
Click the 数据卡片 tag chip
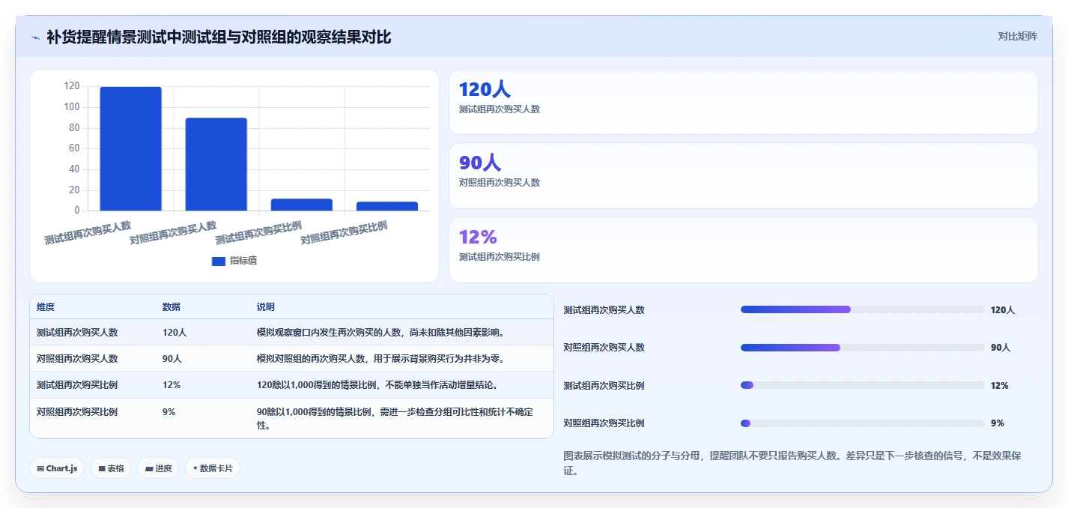213,468
